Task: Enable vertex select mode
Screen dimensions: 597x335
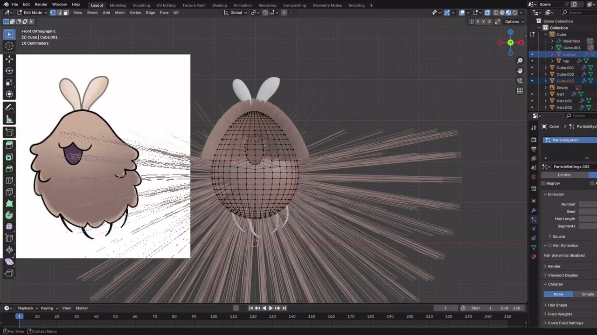Action: tap(53, 13)
